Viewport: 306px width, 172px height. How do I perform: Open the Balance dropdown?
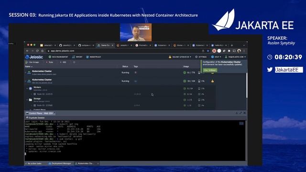pyautogui.click(x=180, y=57)
